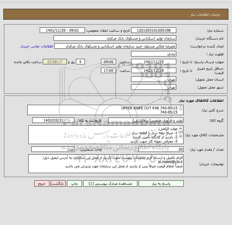Click response deadline date 1401/11/25
This screenshot has width=232, height=225.
click(x=154, y=62)
